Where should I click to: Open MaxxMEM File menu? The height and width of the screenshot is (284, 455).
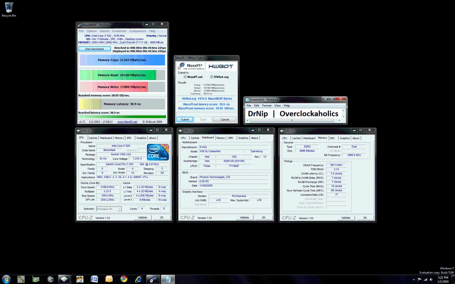(x=81, y=31)
